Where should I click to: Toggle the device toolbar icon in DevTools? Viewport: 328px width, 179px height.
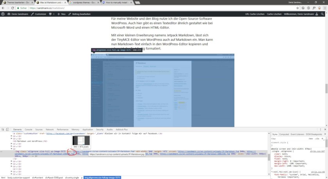point(8,129)
